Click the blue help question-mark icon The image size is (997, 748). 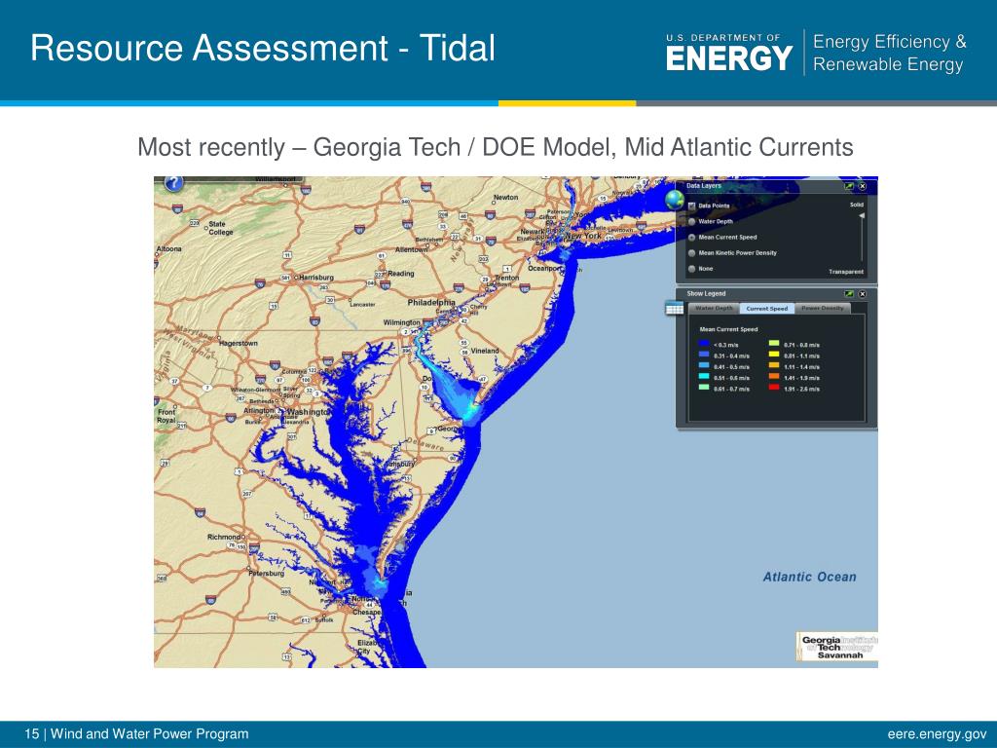[x=173, y=184]
